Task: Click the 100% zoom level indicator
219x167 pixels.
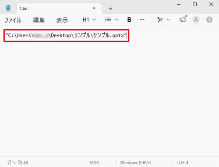Action: tap(94, 163)
